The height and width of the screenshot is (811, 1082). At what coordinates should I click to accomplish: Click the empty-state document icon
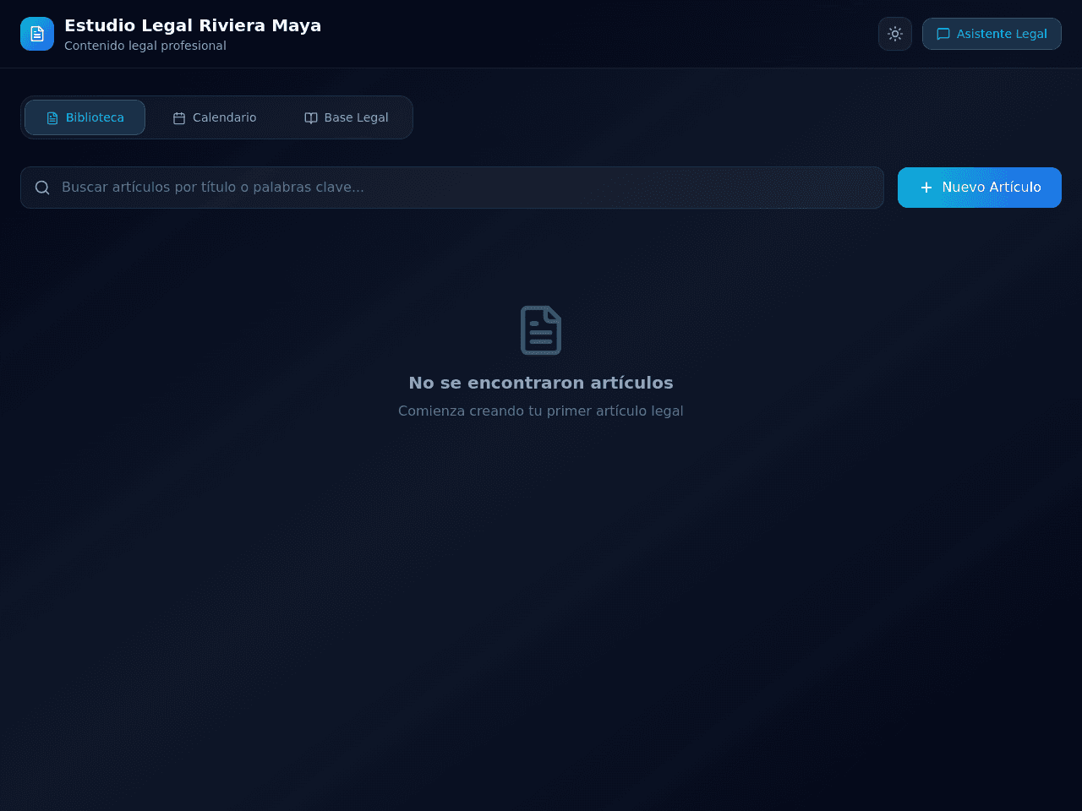coord(541,330)
